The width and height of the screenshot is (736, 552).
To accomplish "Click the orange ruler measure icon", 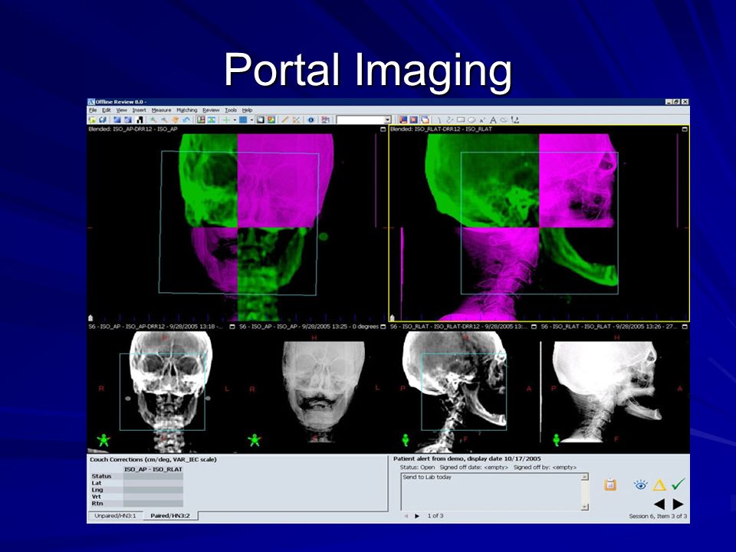I will pos(285,120).
